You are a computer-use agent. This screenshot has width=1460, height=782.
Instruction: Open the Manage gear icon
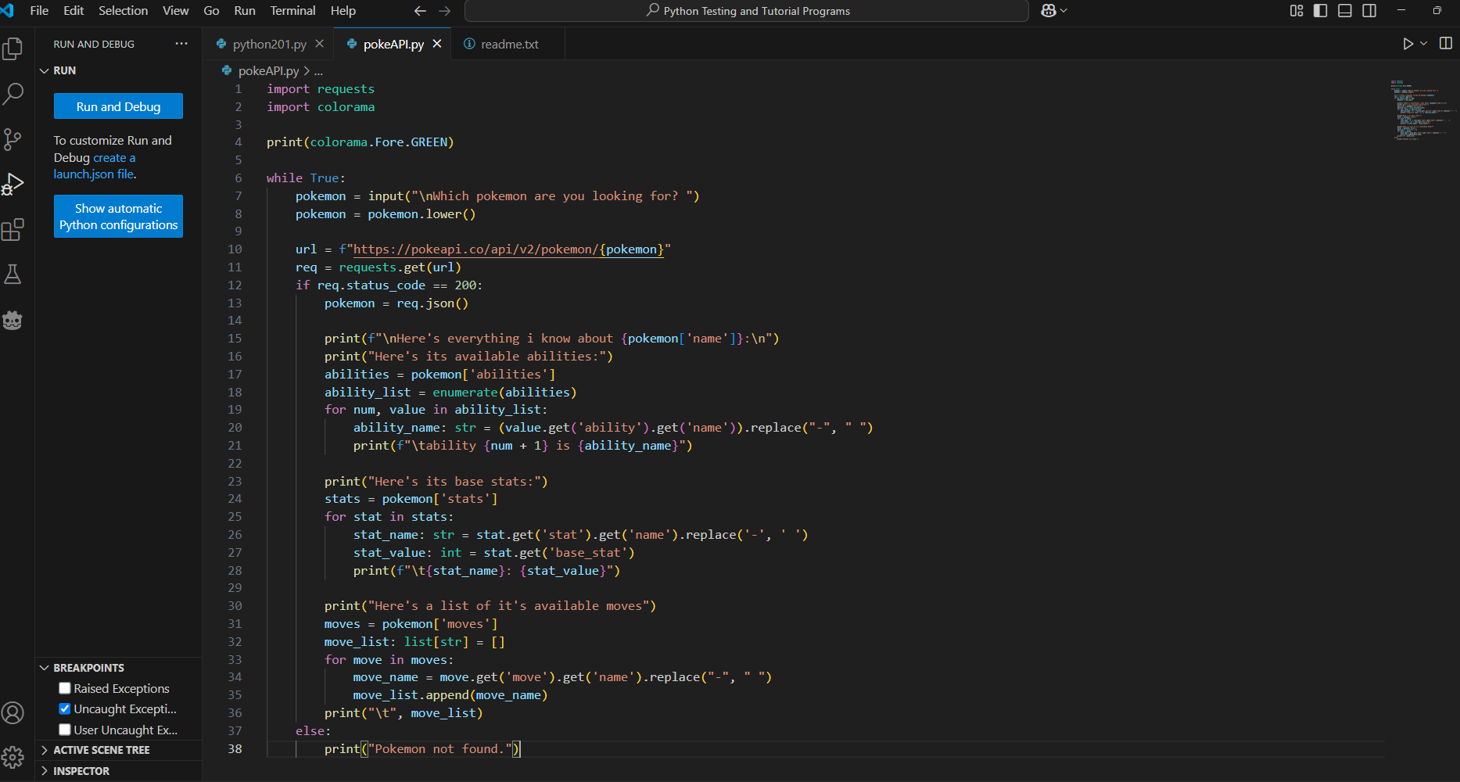pos(13,757)
